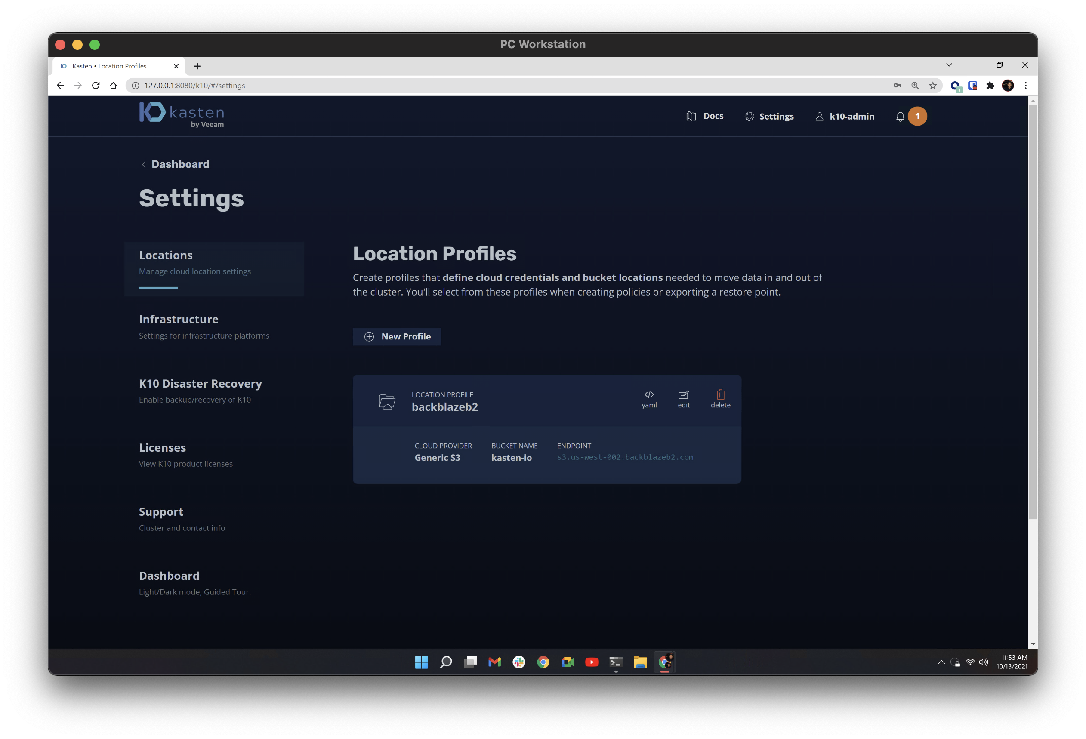Select the Kasten Location Profiles tab

pos(119,66)
